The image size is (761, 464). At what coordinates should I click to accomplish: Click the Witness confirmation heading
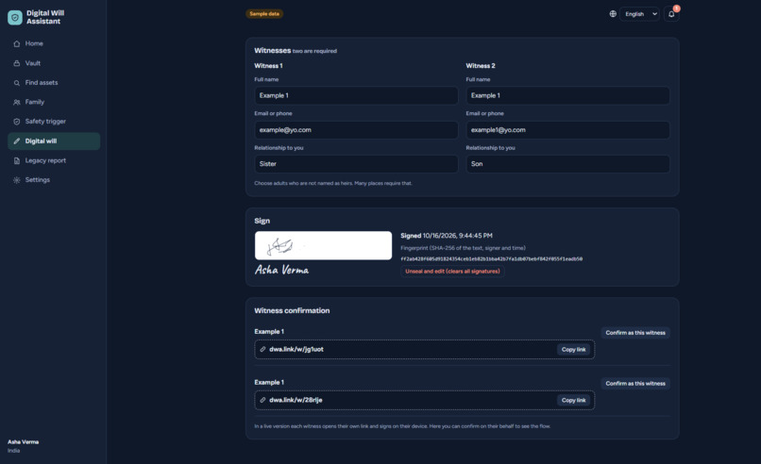pos(292,311)
